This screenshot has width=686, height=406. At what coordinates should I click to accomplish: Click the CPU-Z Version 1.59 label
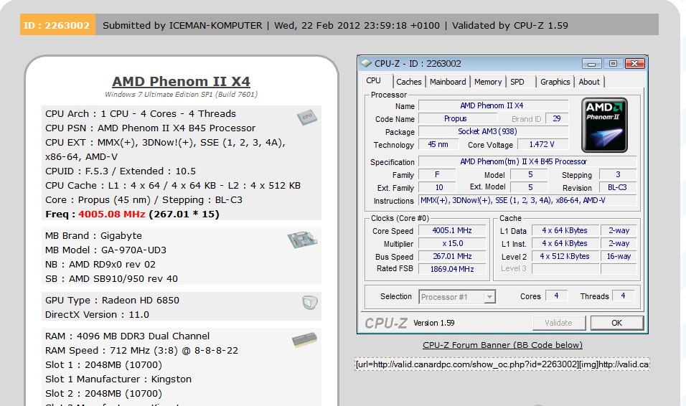(433, 323)
